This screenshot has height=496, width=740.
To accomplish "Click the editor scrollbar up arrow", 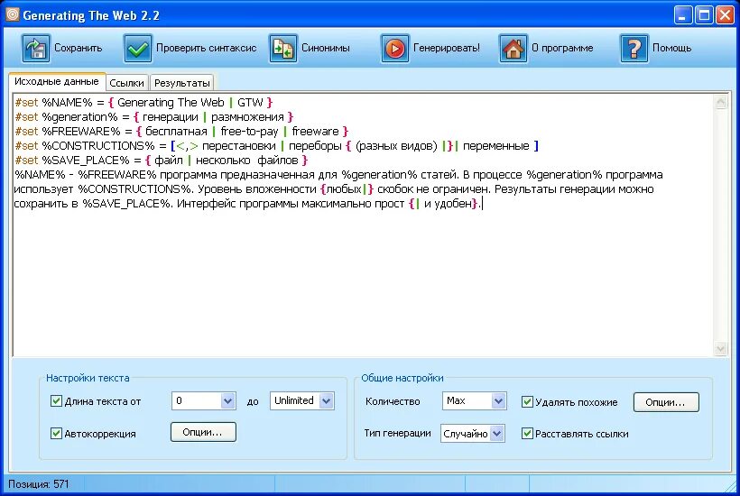I will (721, 102).
